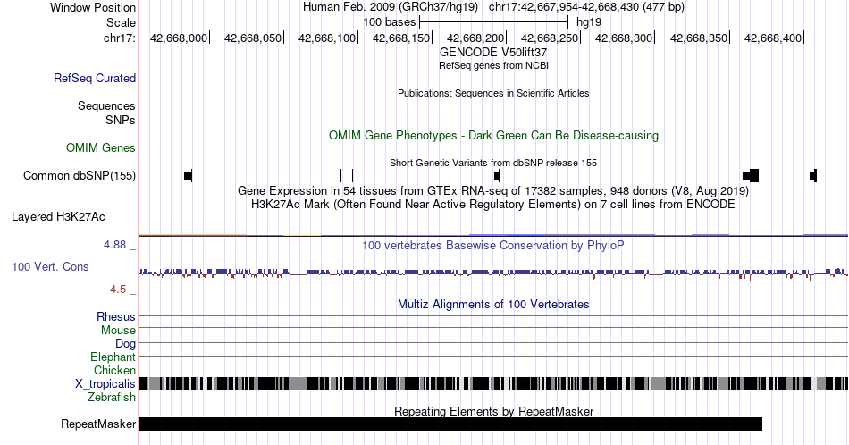Screen dimensions: 849x445
Task: Click 100 vertebrates Basewise Conservation by PhyloP title
Action: [x=493, y=245]
